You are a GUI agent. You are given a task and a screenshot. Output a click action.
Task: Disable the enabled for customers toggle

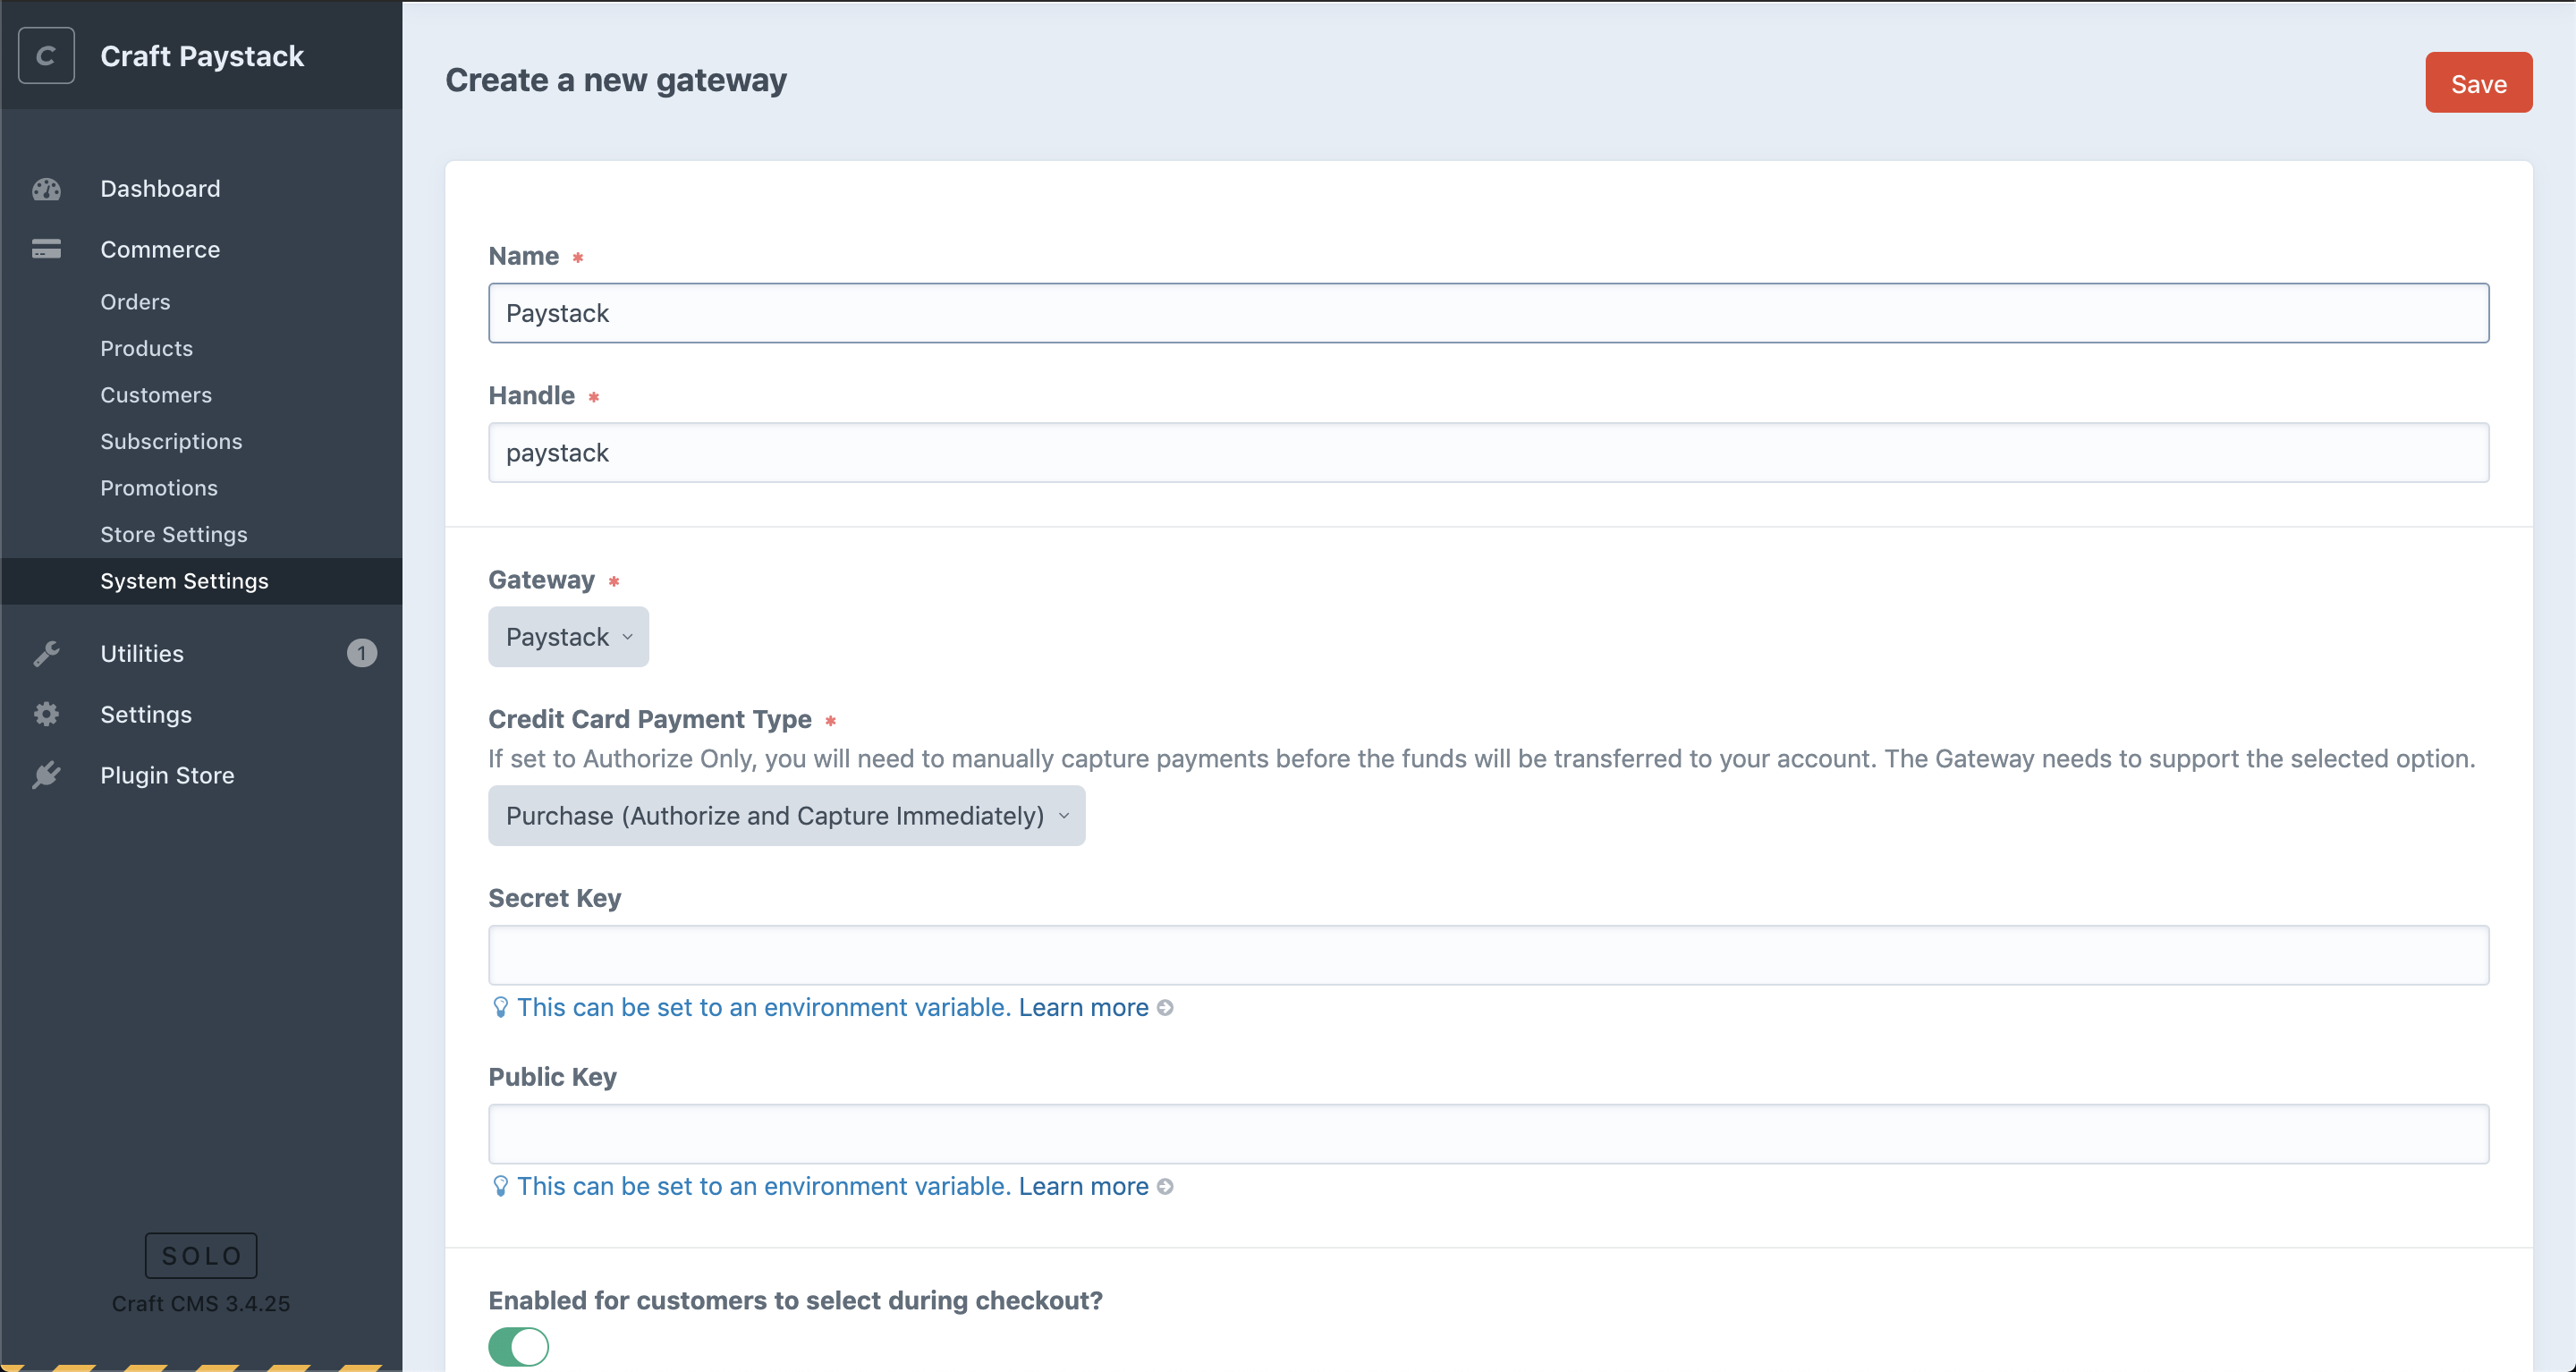pyautogui.click(x=516, y=1345)
